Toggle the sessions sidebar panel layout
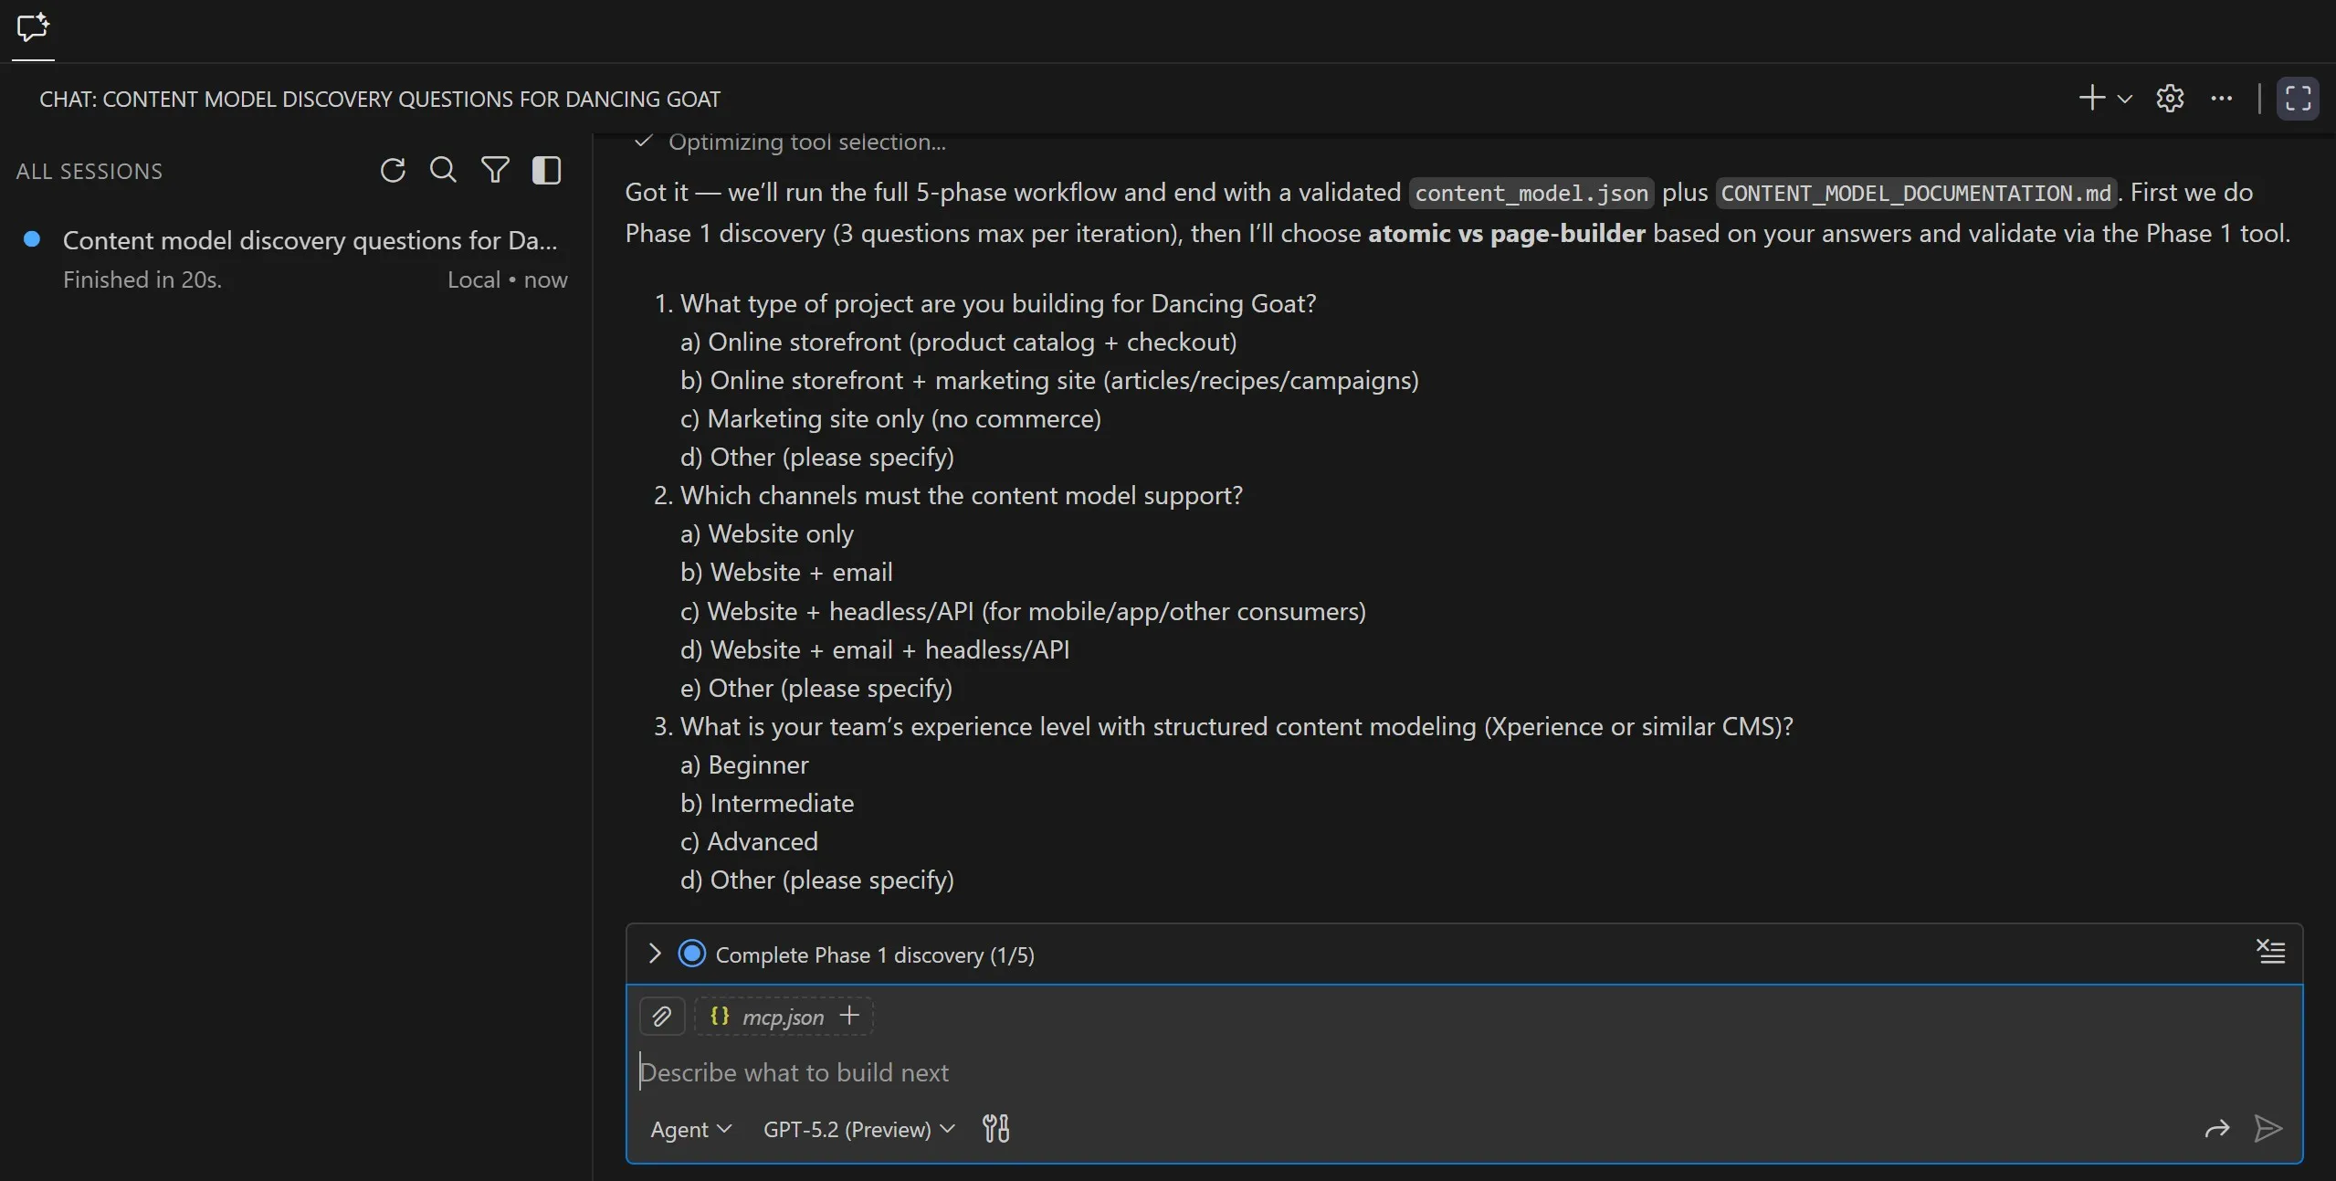 tap(546, 171)
